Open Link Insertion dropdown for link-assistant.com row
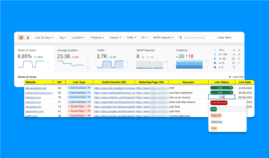 pos(79,88)
